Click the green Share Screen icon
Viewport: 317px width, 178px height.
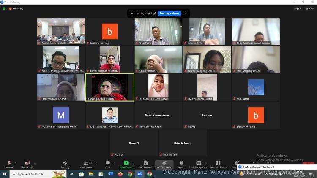126,163
